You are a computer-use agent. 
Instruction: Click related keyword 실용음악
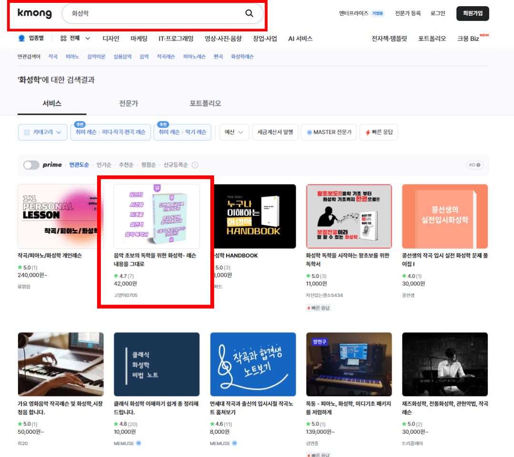122,56
